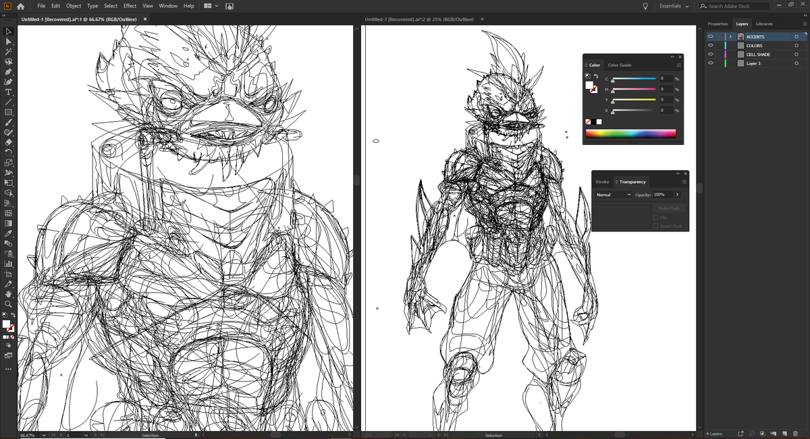
Task: Select the Rectangle tool
Action: point(9,112)
